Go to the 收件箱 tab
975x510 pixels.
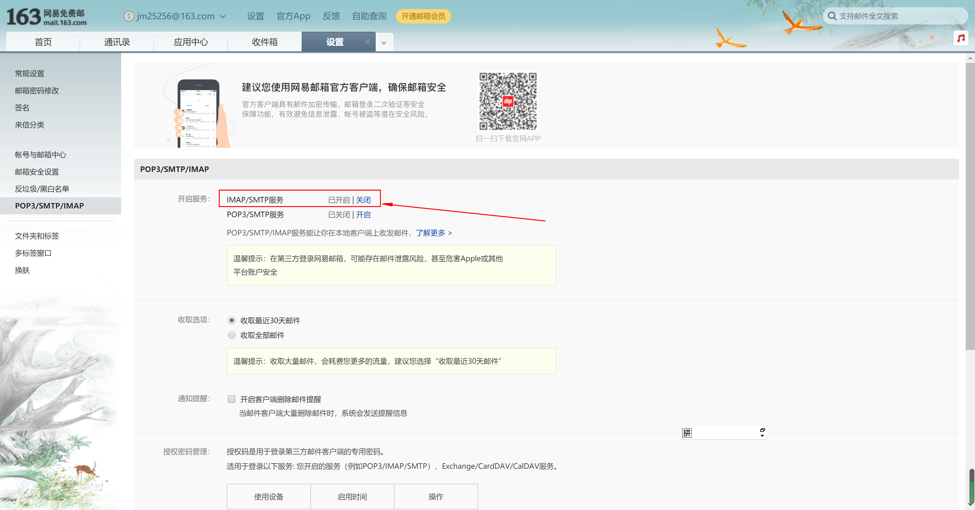(265, 42)
